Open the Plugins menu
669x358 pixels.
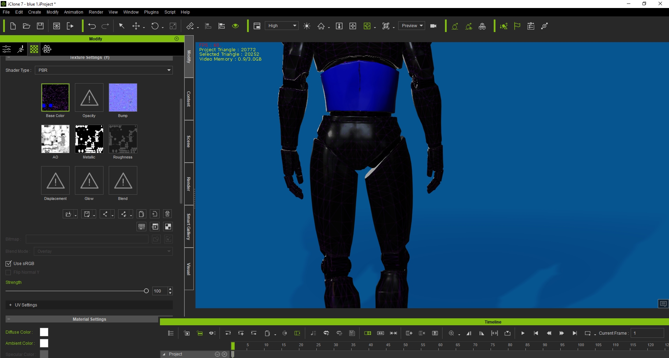click(x=151, y=12)
